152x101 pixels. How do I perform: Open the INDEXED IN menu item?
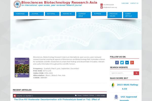tap(68, 14)
